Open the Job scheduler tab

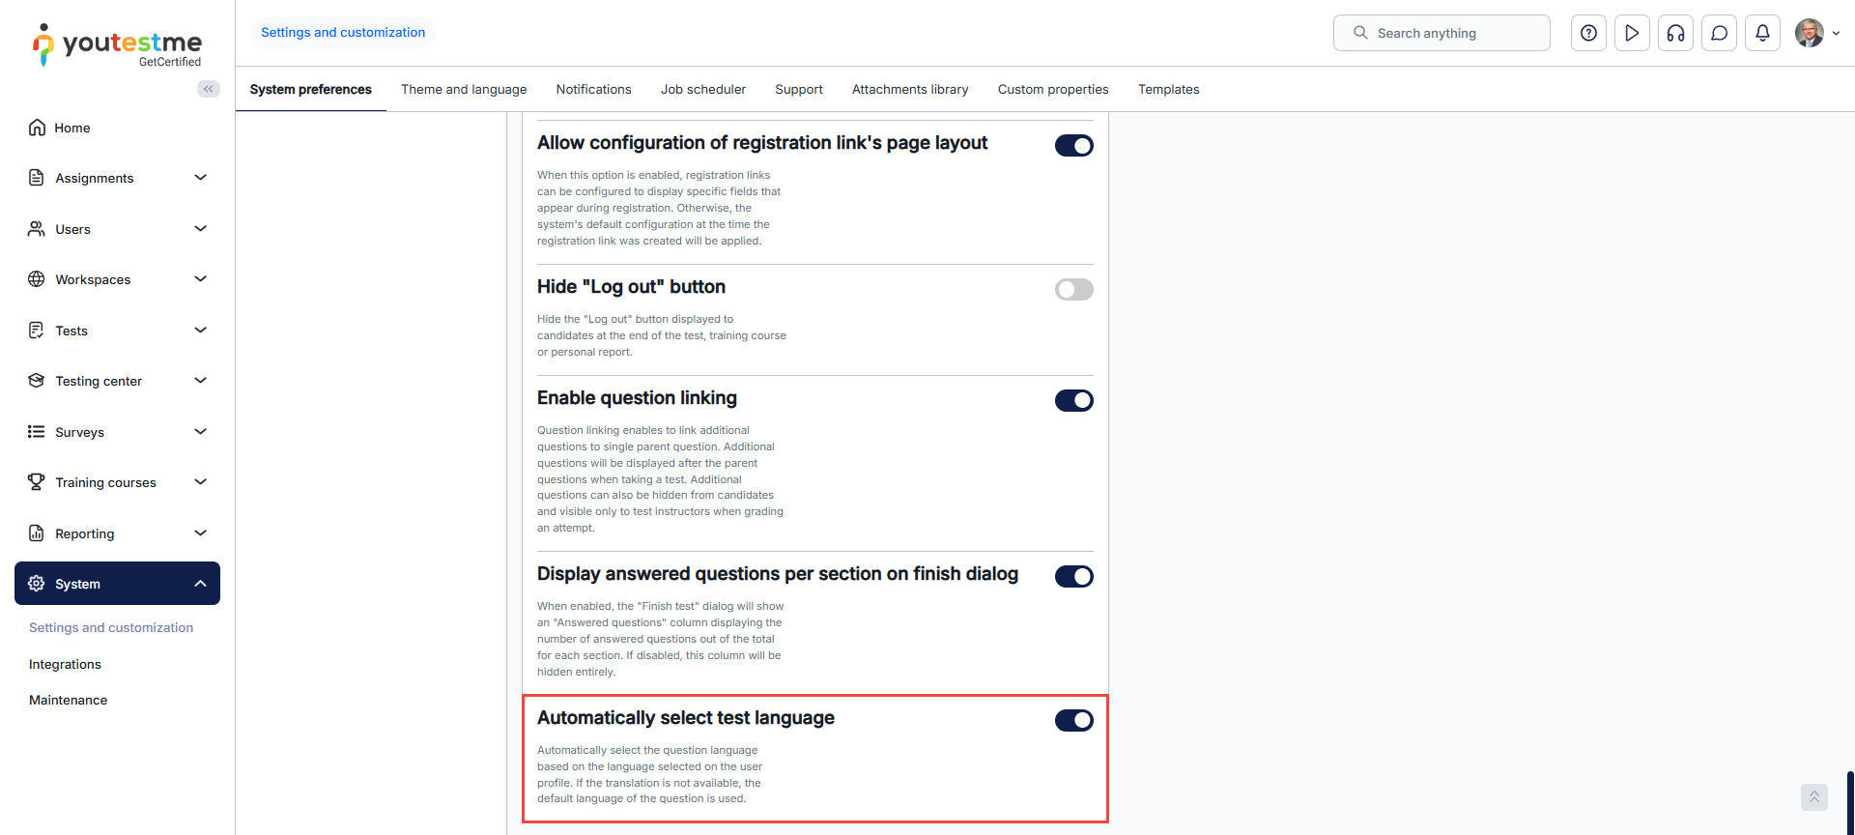tap(702, 89)
